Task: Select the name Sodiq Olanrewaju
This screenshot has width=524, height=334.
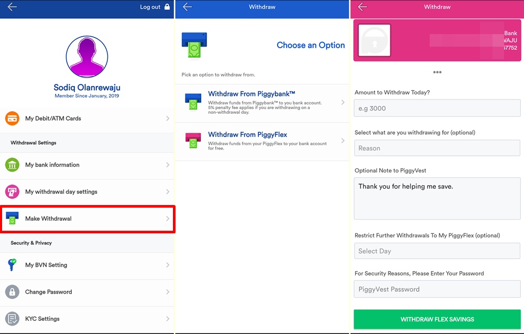Action: coord(87,87)
